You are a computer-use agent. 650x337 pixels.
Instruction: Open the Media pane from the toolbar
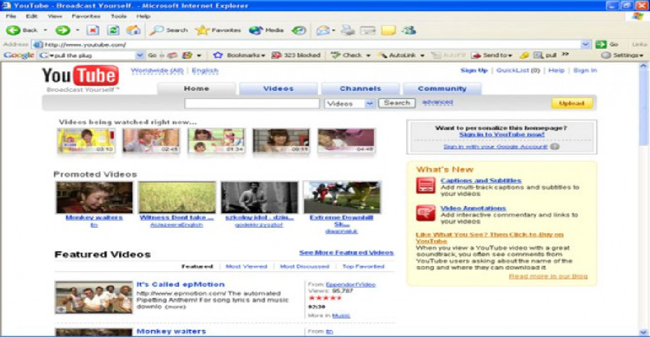(x=266, y=30)
